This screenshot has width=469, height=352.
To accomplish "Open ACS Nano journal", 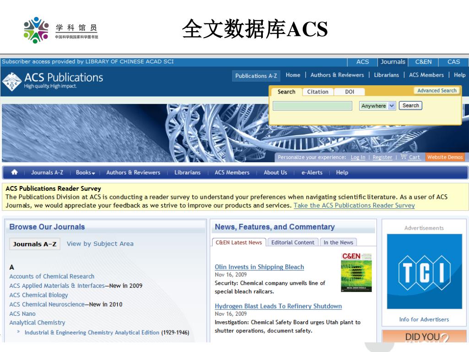I will click(x=22, y=313).
